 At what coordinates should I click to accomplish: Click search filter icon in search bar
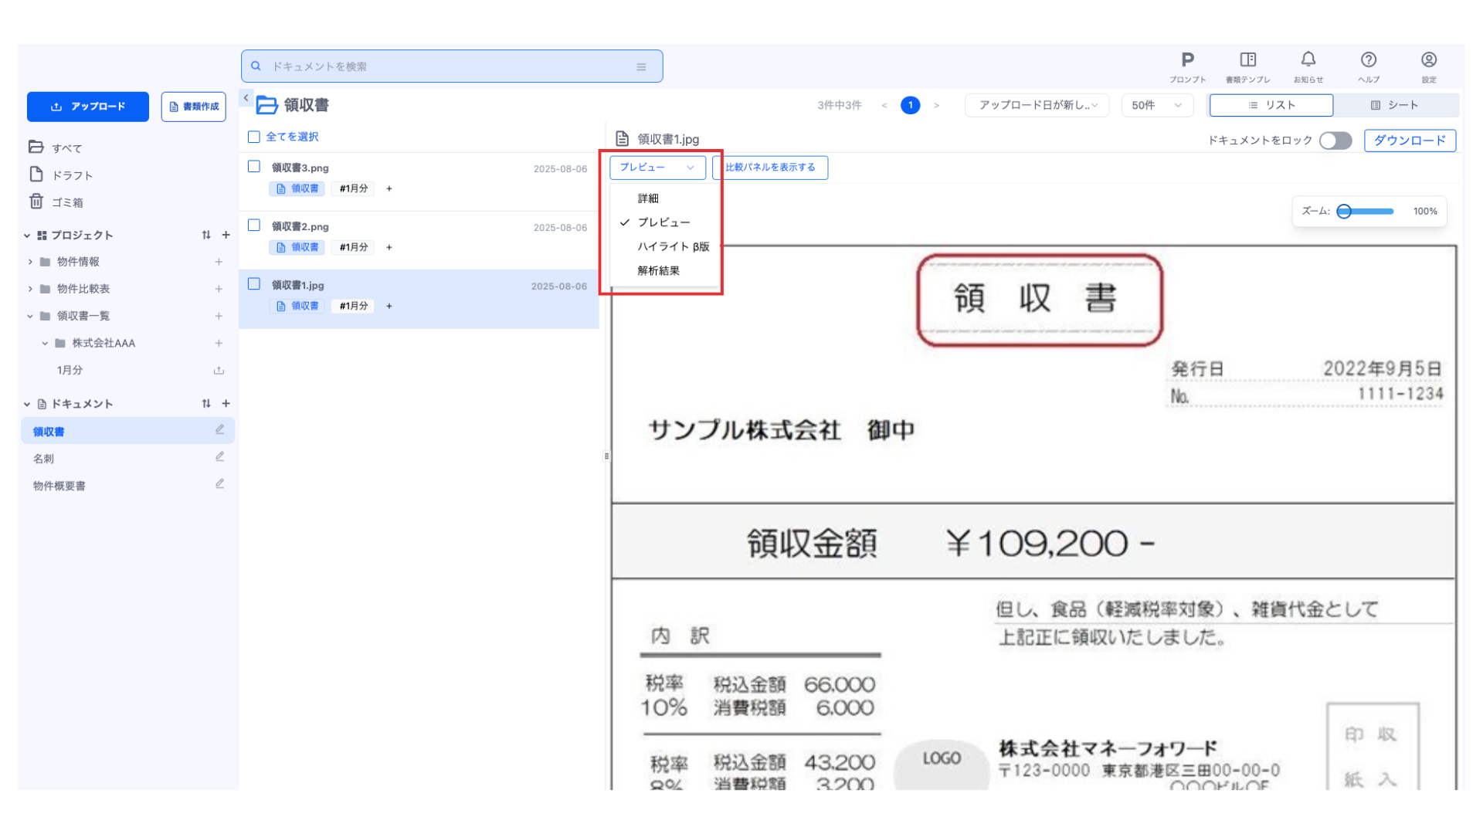point(641,67)
